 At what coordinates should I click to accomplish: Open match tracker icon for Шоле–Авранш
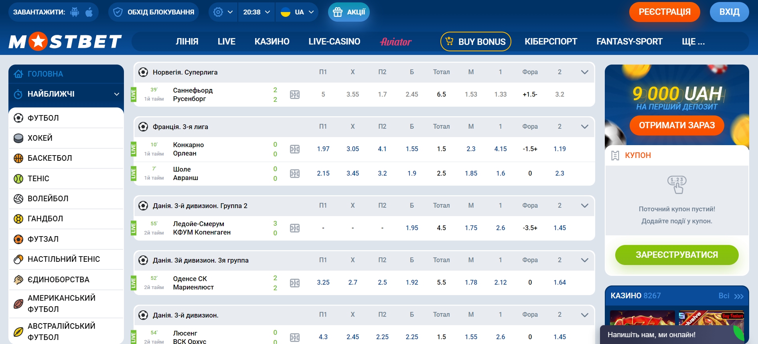click(295, 174)
